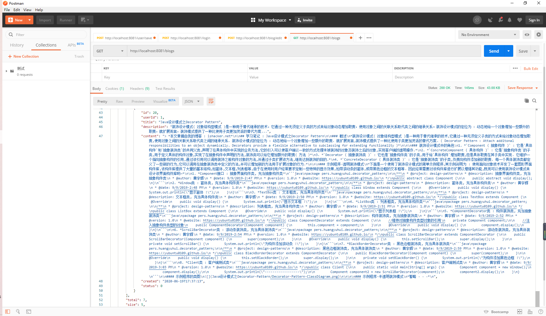This screenshot has width=546, height=316.
Task: Switch to Collections sidebar tab
Action: pyautogui.click(x=46, y=45)
